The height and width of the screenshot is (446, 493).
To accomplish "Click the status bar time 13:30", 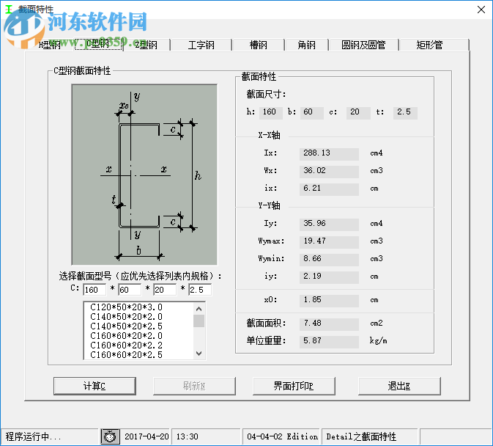I will [187, 436].
